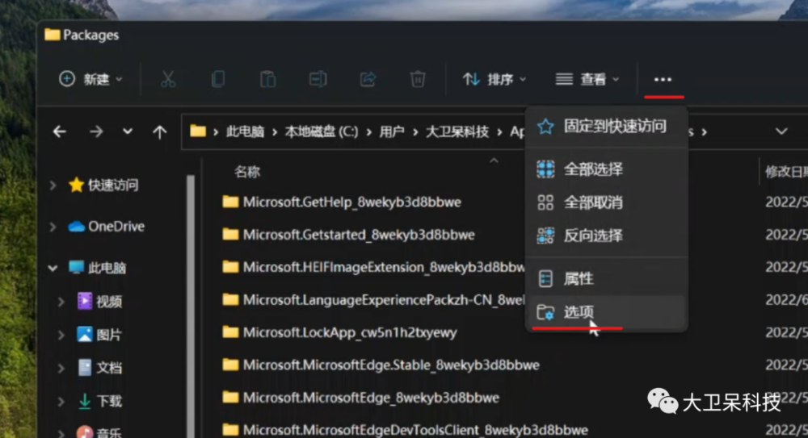Open the View (查看) dropdown
Image resolution: width=808 pixels, height=438 pixels.
(x=587, y=79)
